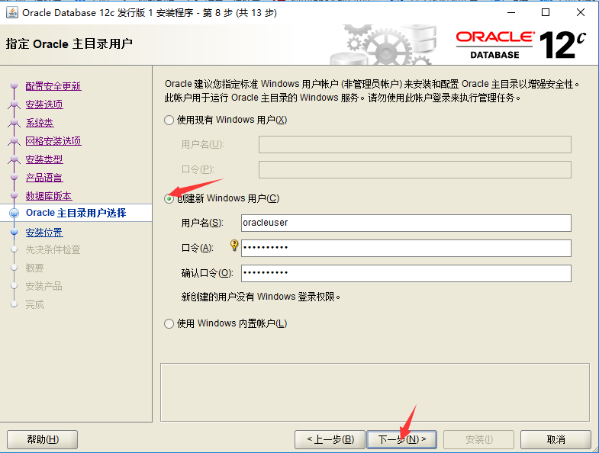Maximize the installer window
This screenshot has height=453, width=599.
click(x=546, y=13)
